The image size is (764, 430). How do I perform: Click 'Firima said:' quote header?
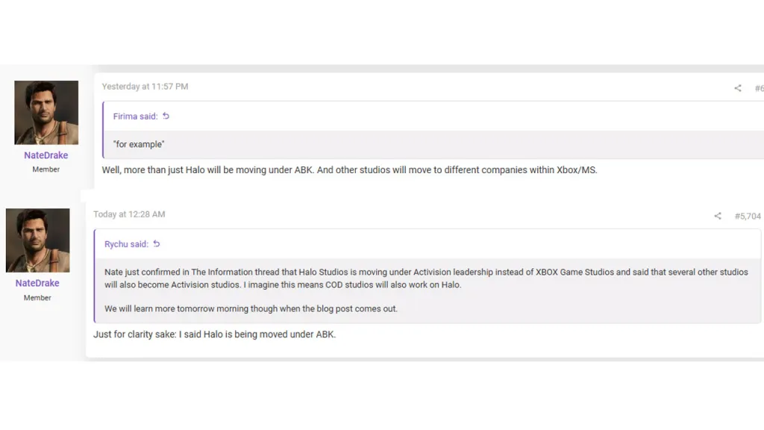(x=136, y=116)
